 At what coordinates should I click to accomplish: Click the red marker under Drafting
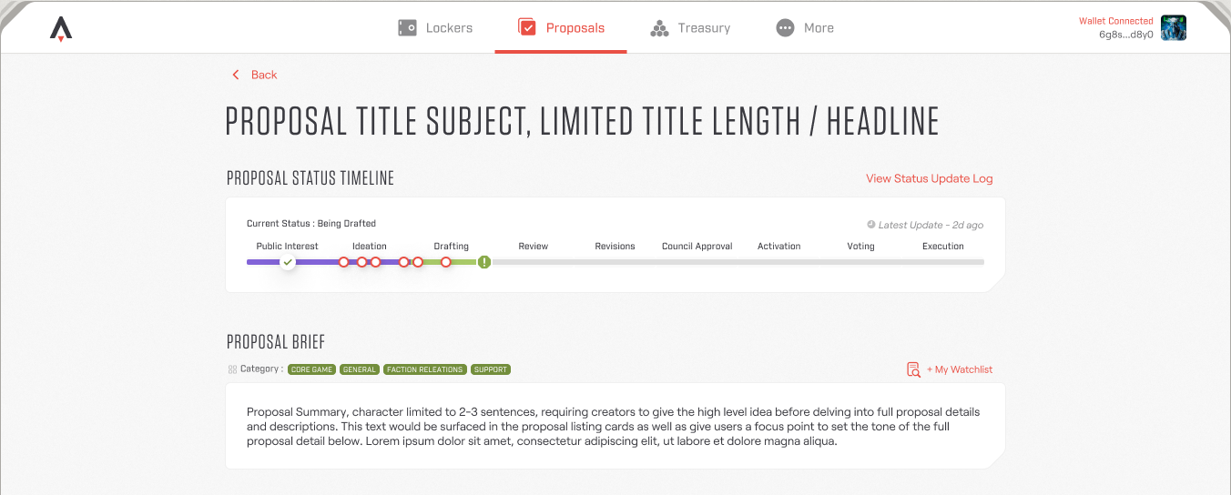click(446, 262)
